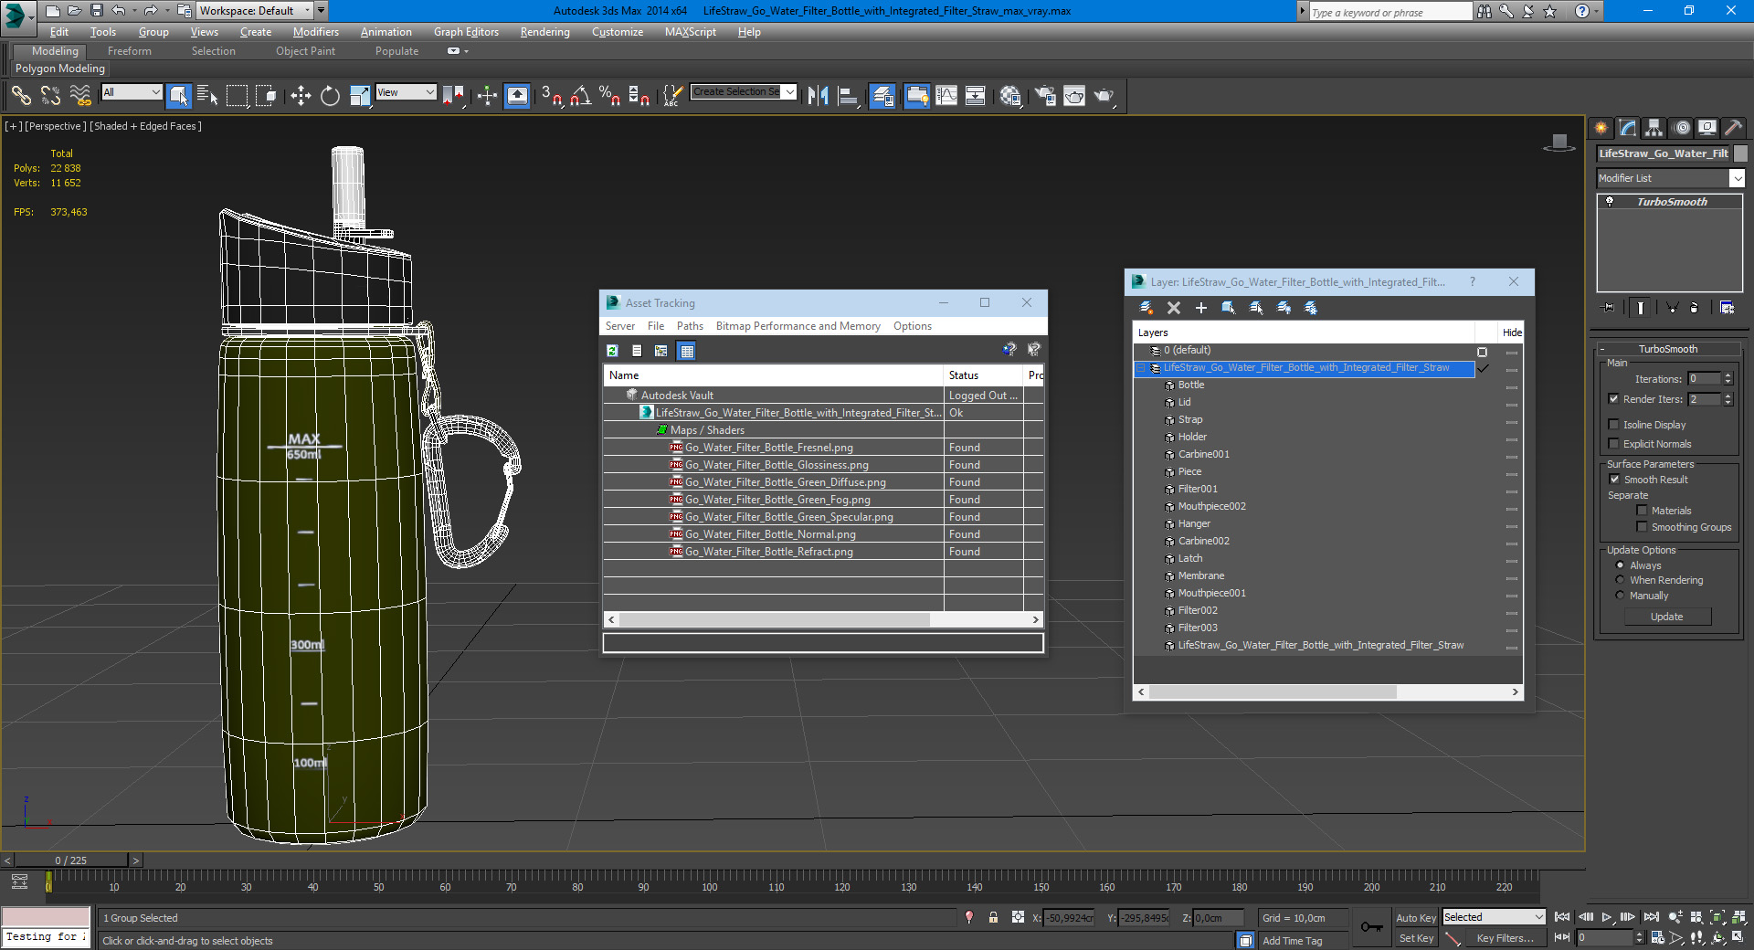Click the TurboSmooth Update button

1666,617
